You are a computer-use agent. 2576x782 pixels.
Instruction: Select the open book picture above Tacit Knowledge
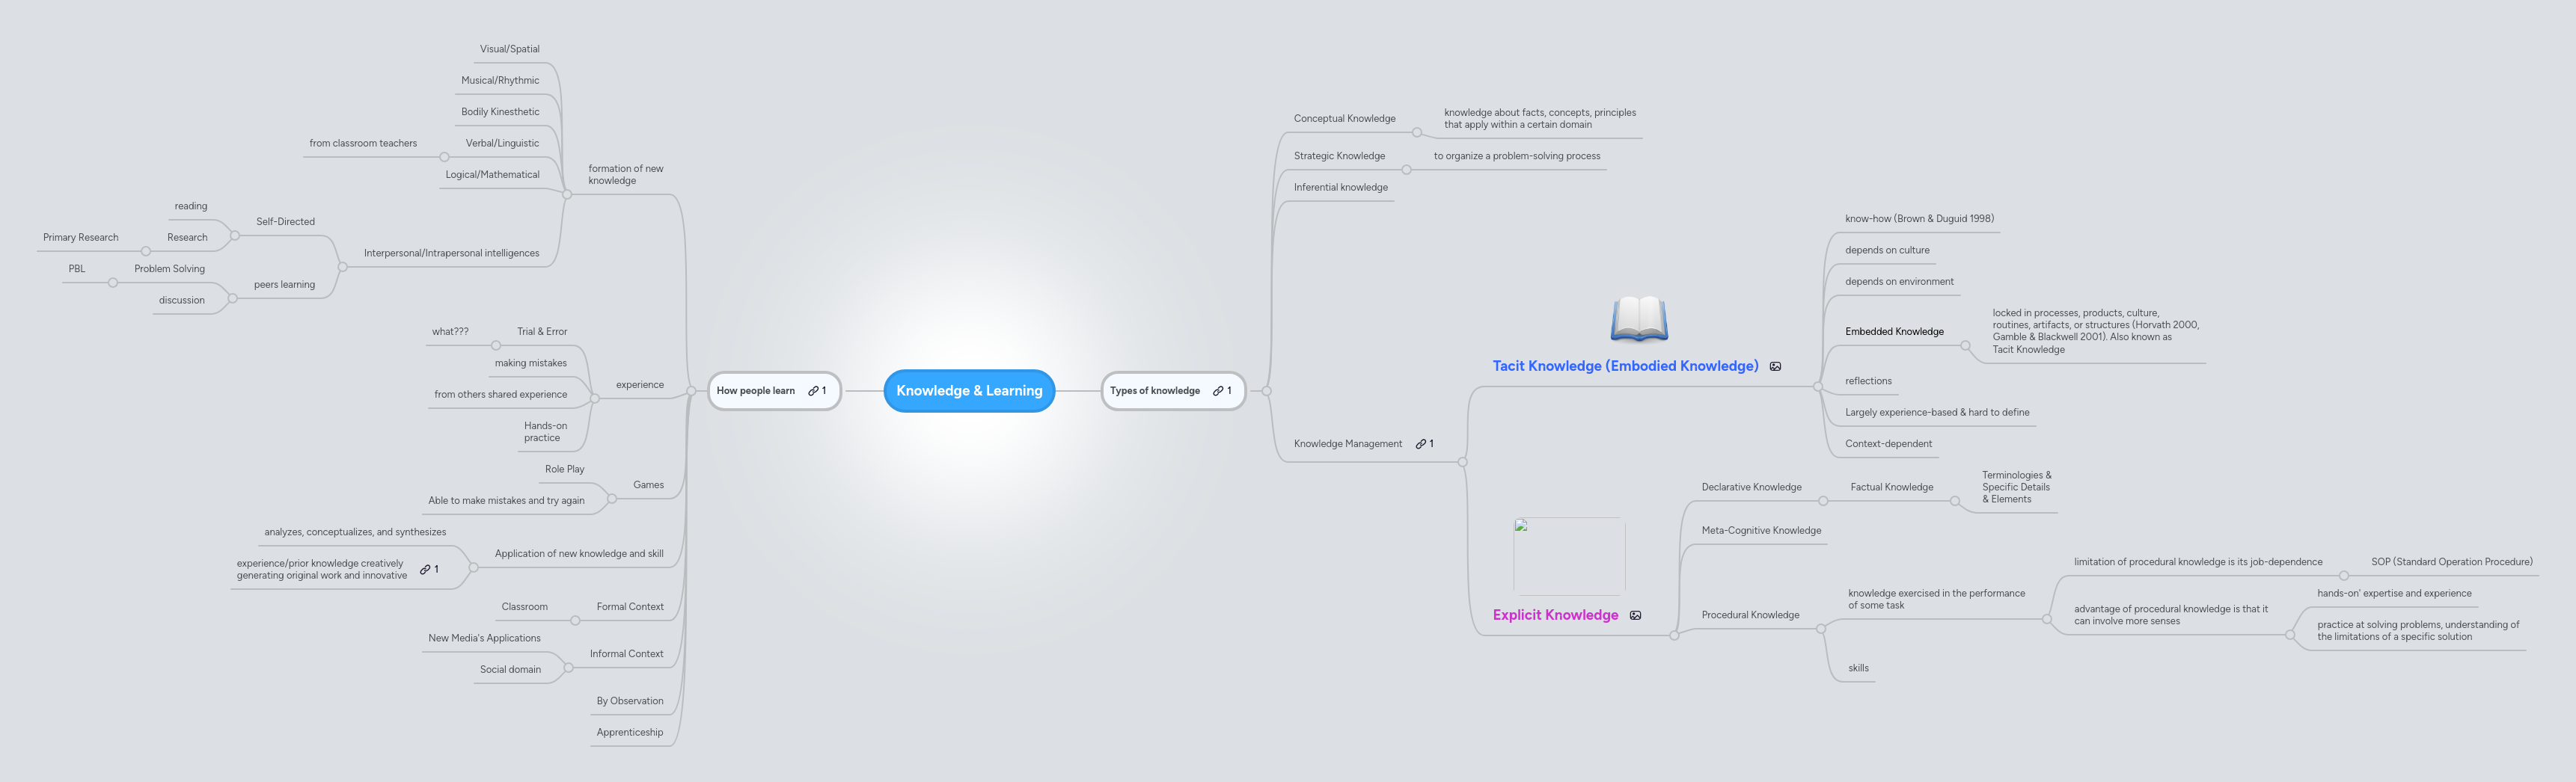coord(1640,319)
